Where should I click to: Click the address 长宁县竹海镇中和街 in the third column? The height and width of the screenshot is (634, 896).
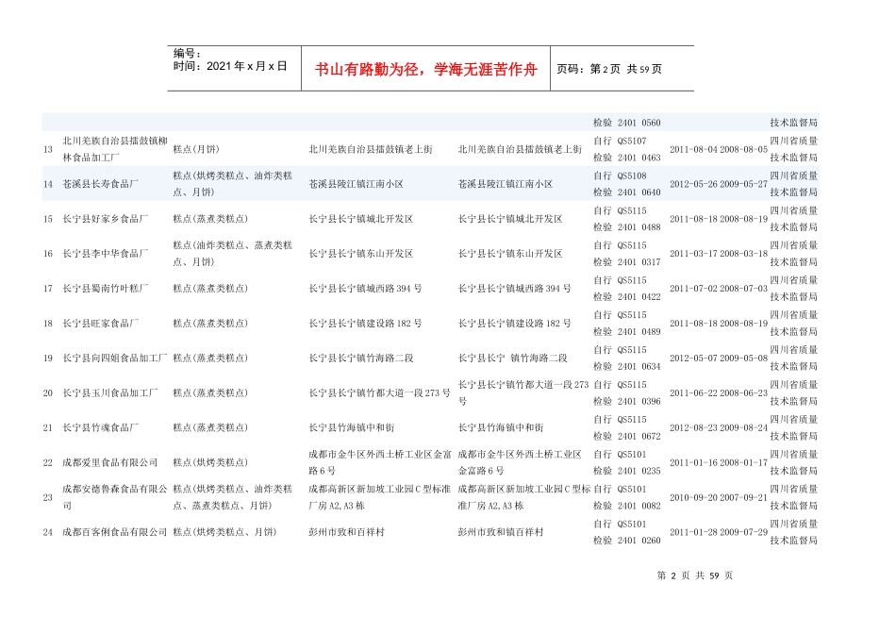(352, 427)
